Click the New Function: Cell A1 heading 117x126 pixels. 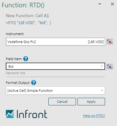28,16
